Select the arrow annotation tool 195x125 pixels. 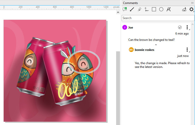132,10
